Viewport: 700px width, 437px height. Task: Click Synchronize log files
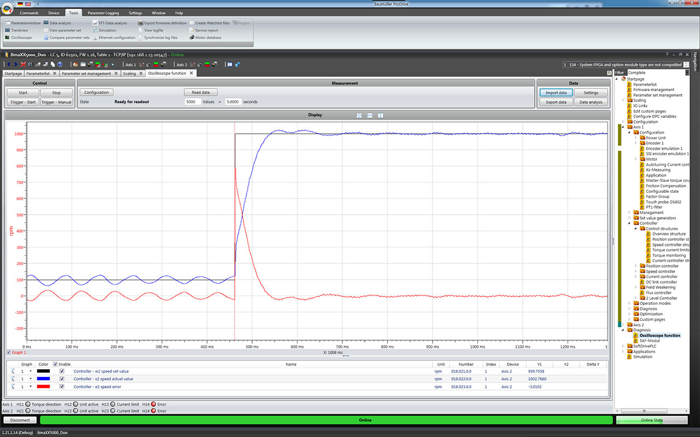(x=157, y=38)
